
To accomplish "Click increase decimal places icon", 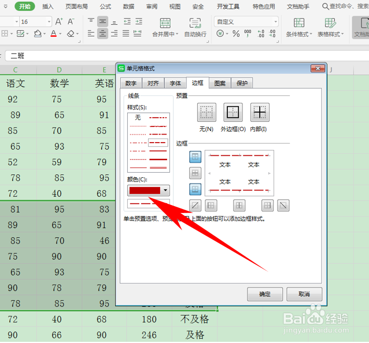I will [261, 33].
